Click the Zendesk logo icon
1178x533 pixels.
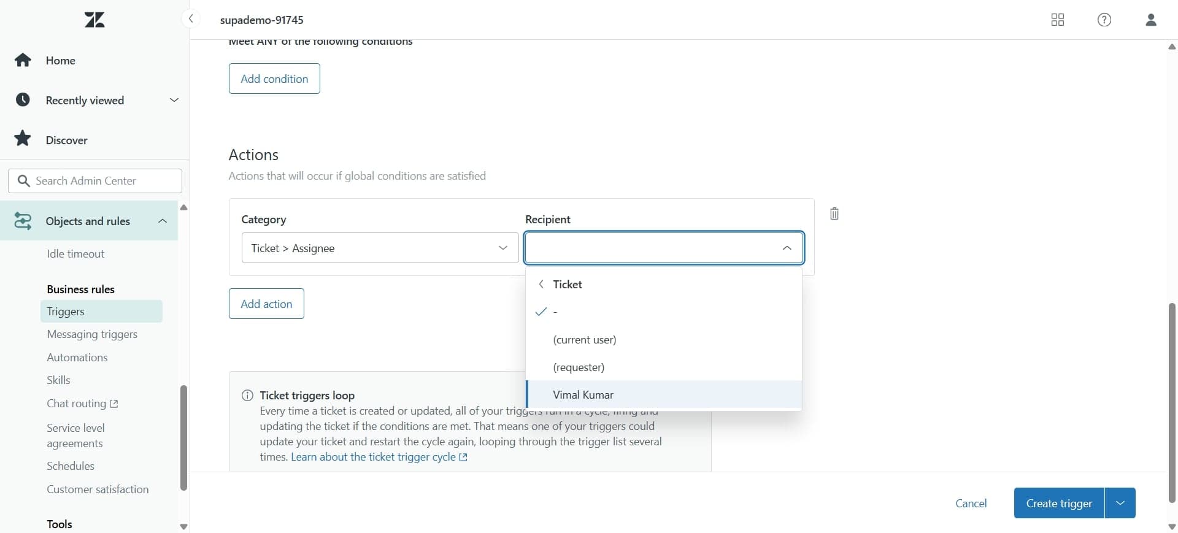tap(94, 20)
